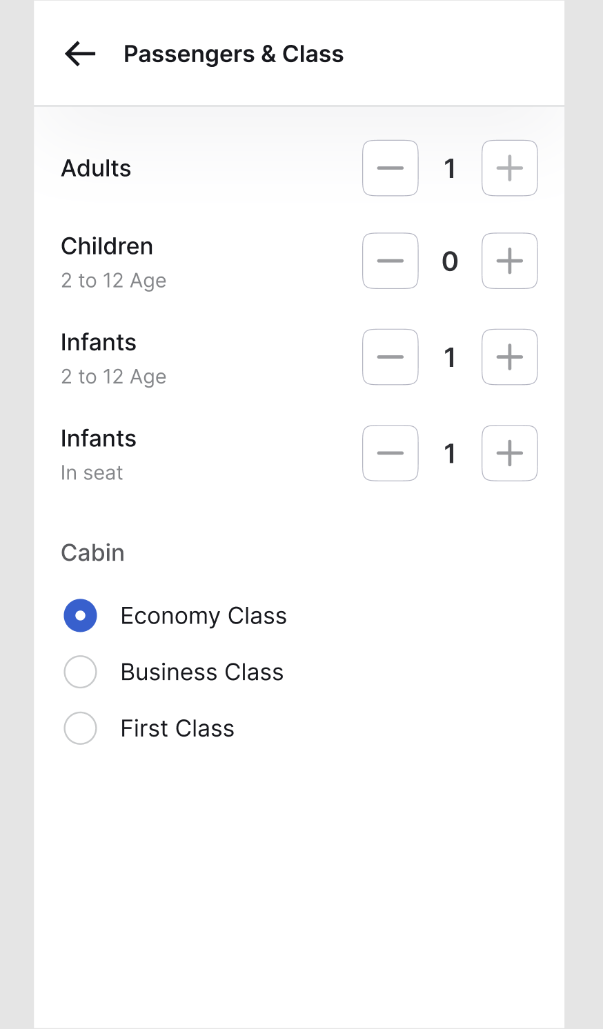Reduce Infants in seat with minus
The width and height of the screenshot is (603, 1029).
(x=391, y=453)
